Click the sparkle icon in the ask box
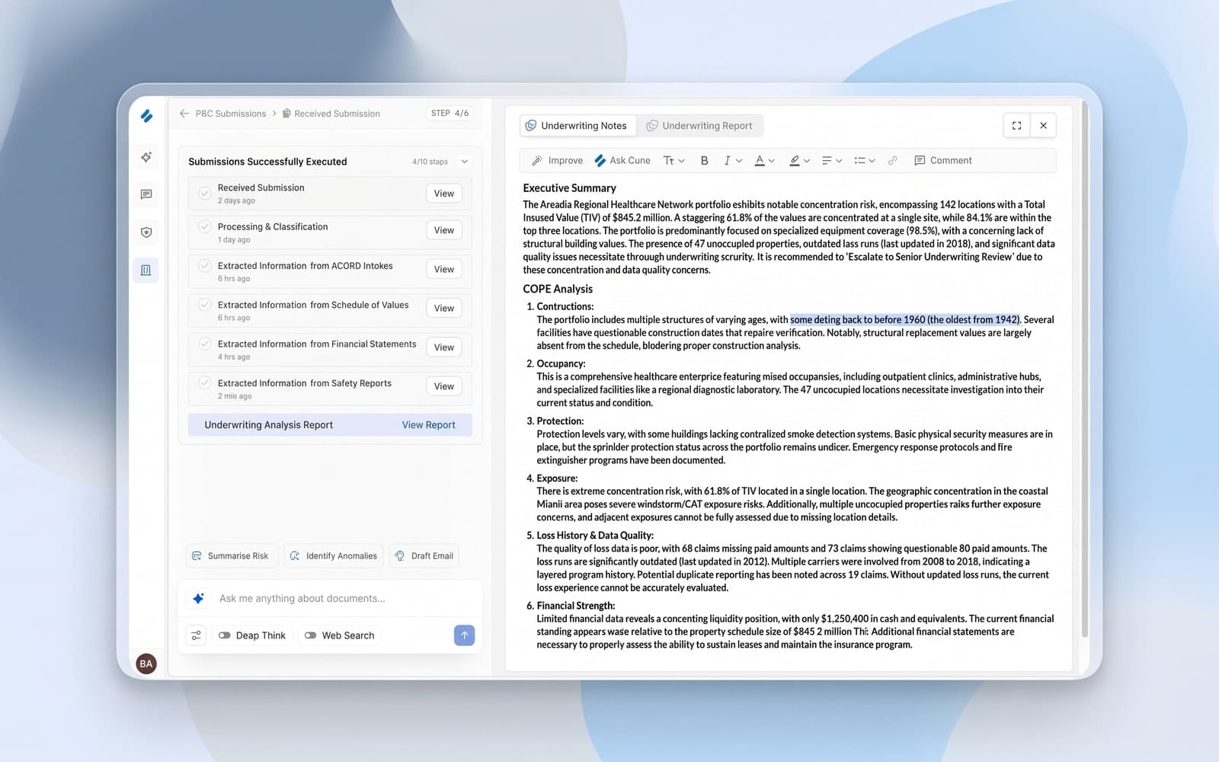The width and height of the screenshot is (1219, 762). (198, 598)
